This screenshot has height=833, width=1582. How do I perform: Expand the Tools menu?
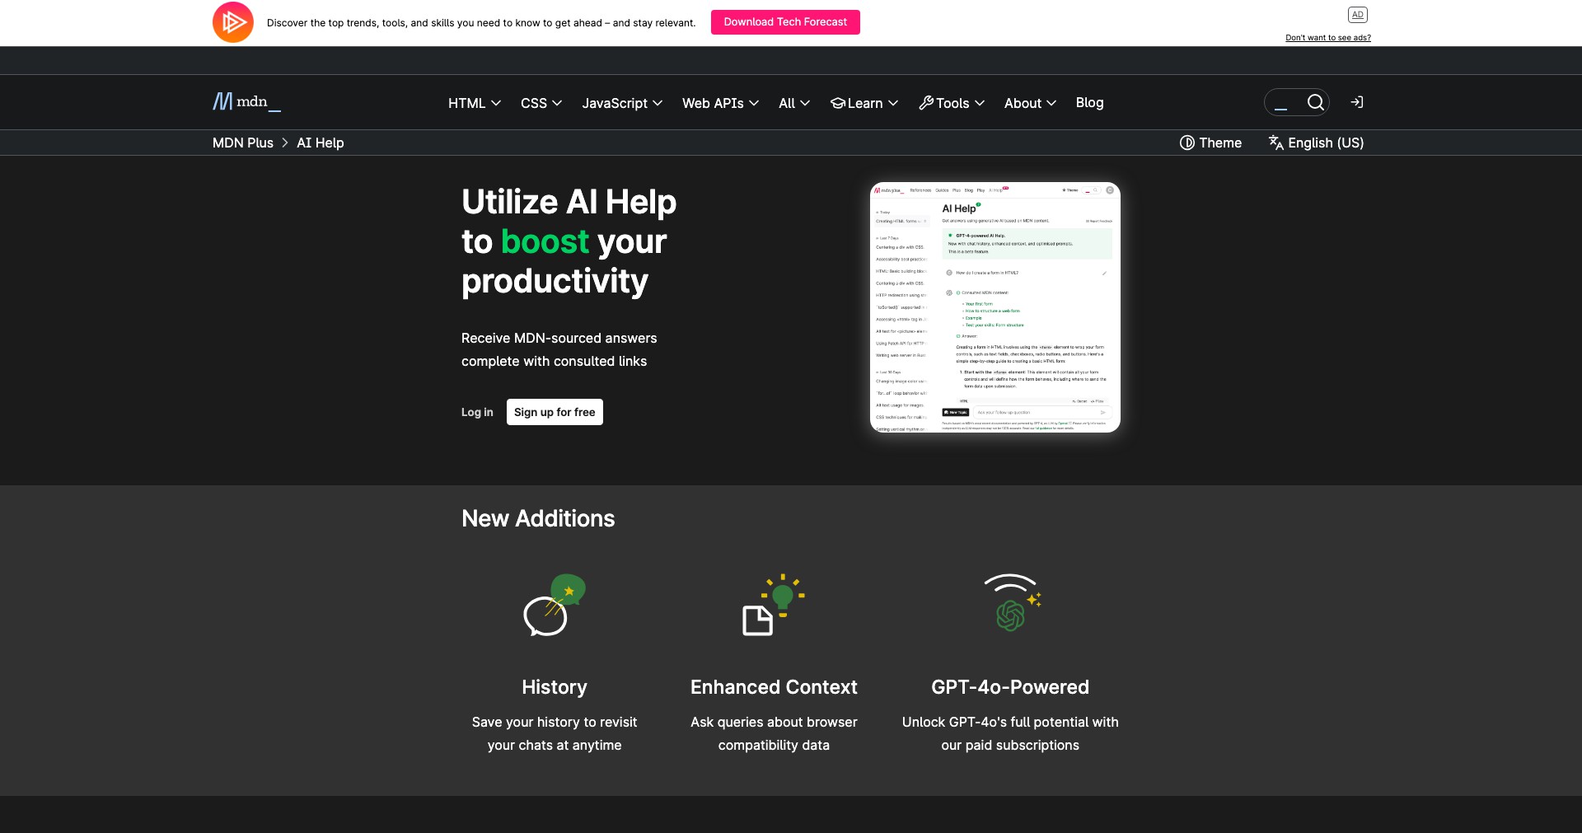click(952, 103)
